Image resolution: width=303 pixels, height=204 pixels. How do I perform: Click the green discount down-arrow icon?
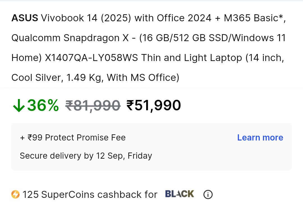click(x=19, y=105)
